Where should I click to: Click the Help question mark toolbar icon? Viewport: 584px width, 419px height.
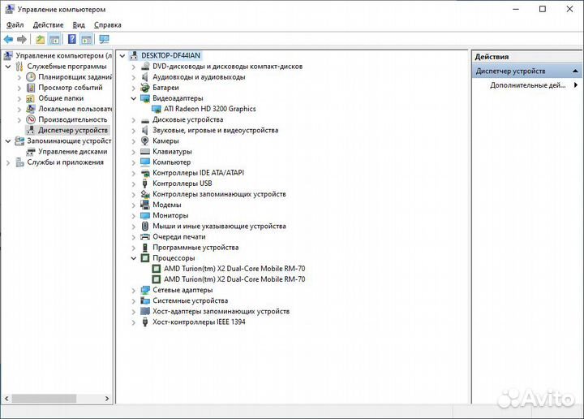click(72, 39)
